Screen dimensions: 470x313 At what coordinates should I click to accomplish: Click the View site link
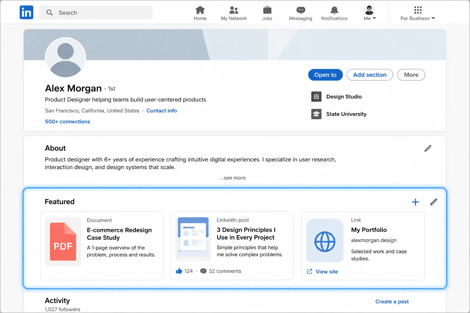click(323, 272)
